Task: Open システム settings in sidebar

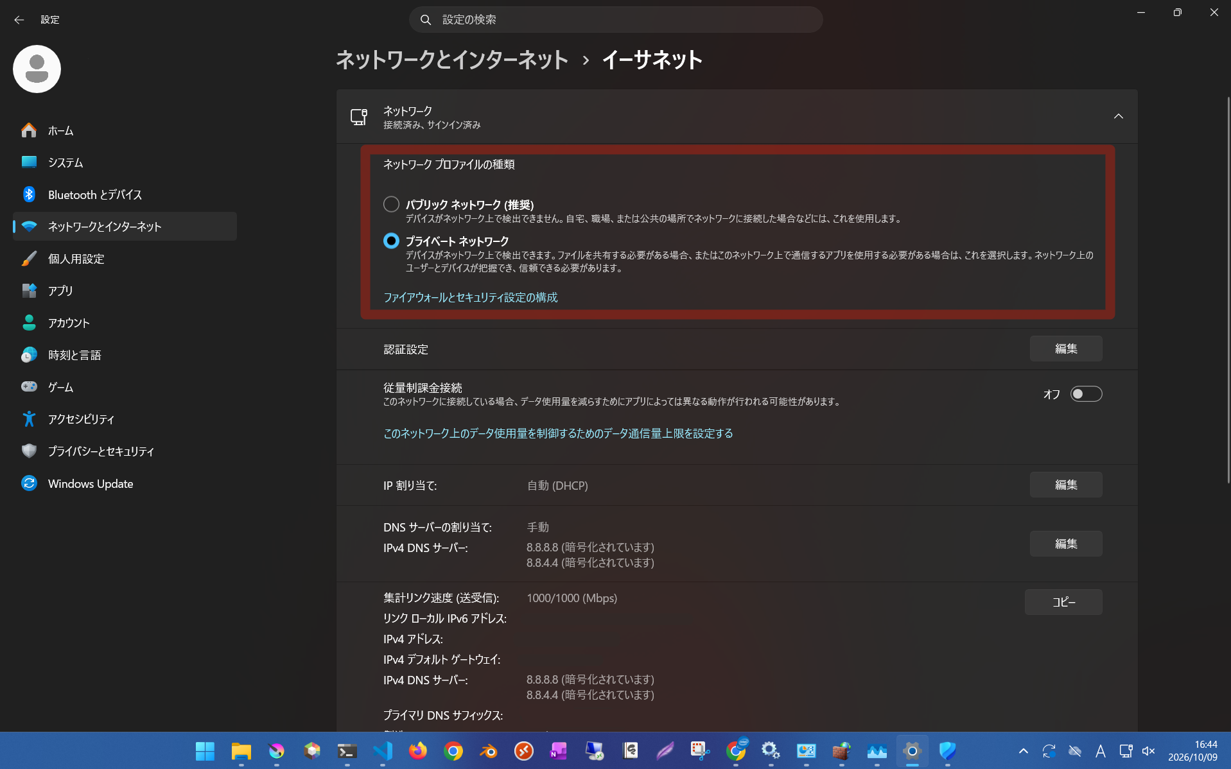Action: 125,162
